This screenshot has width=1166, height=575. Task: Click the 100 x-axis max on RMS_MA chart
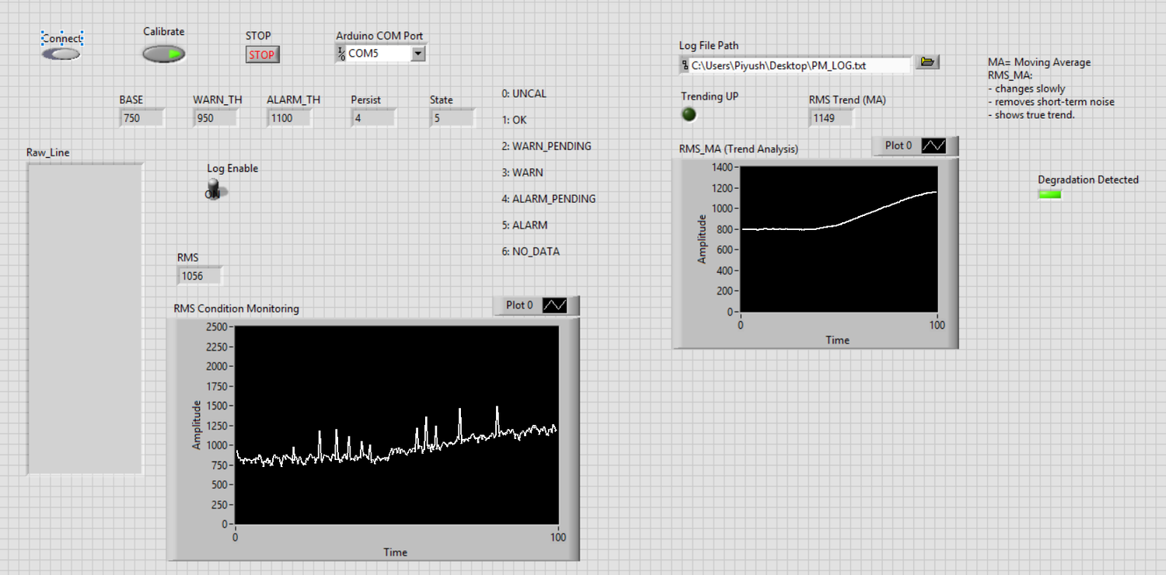[x=937, y=325]
